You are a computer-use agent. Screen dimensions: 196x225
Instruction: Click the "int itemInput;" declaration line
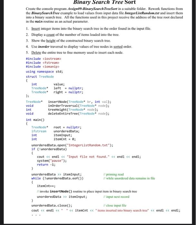(52, 135)
